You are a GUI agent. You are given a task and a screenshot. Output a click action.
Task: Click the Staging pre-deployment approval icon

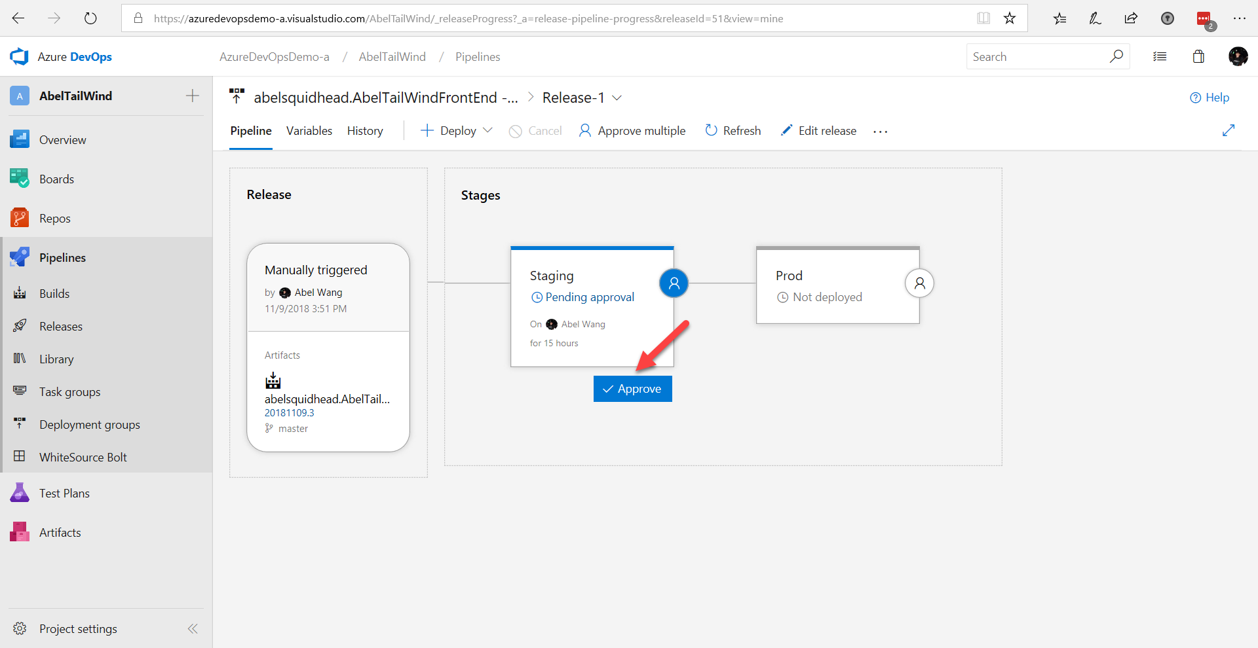(674, 283)
